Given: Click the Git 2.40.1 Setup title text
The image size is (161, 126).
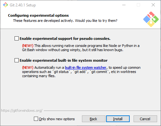Looking at the screenshot, I should 23,5.
